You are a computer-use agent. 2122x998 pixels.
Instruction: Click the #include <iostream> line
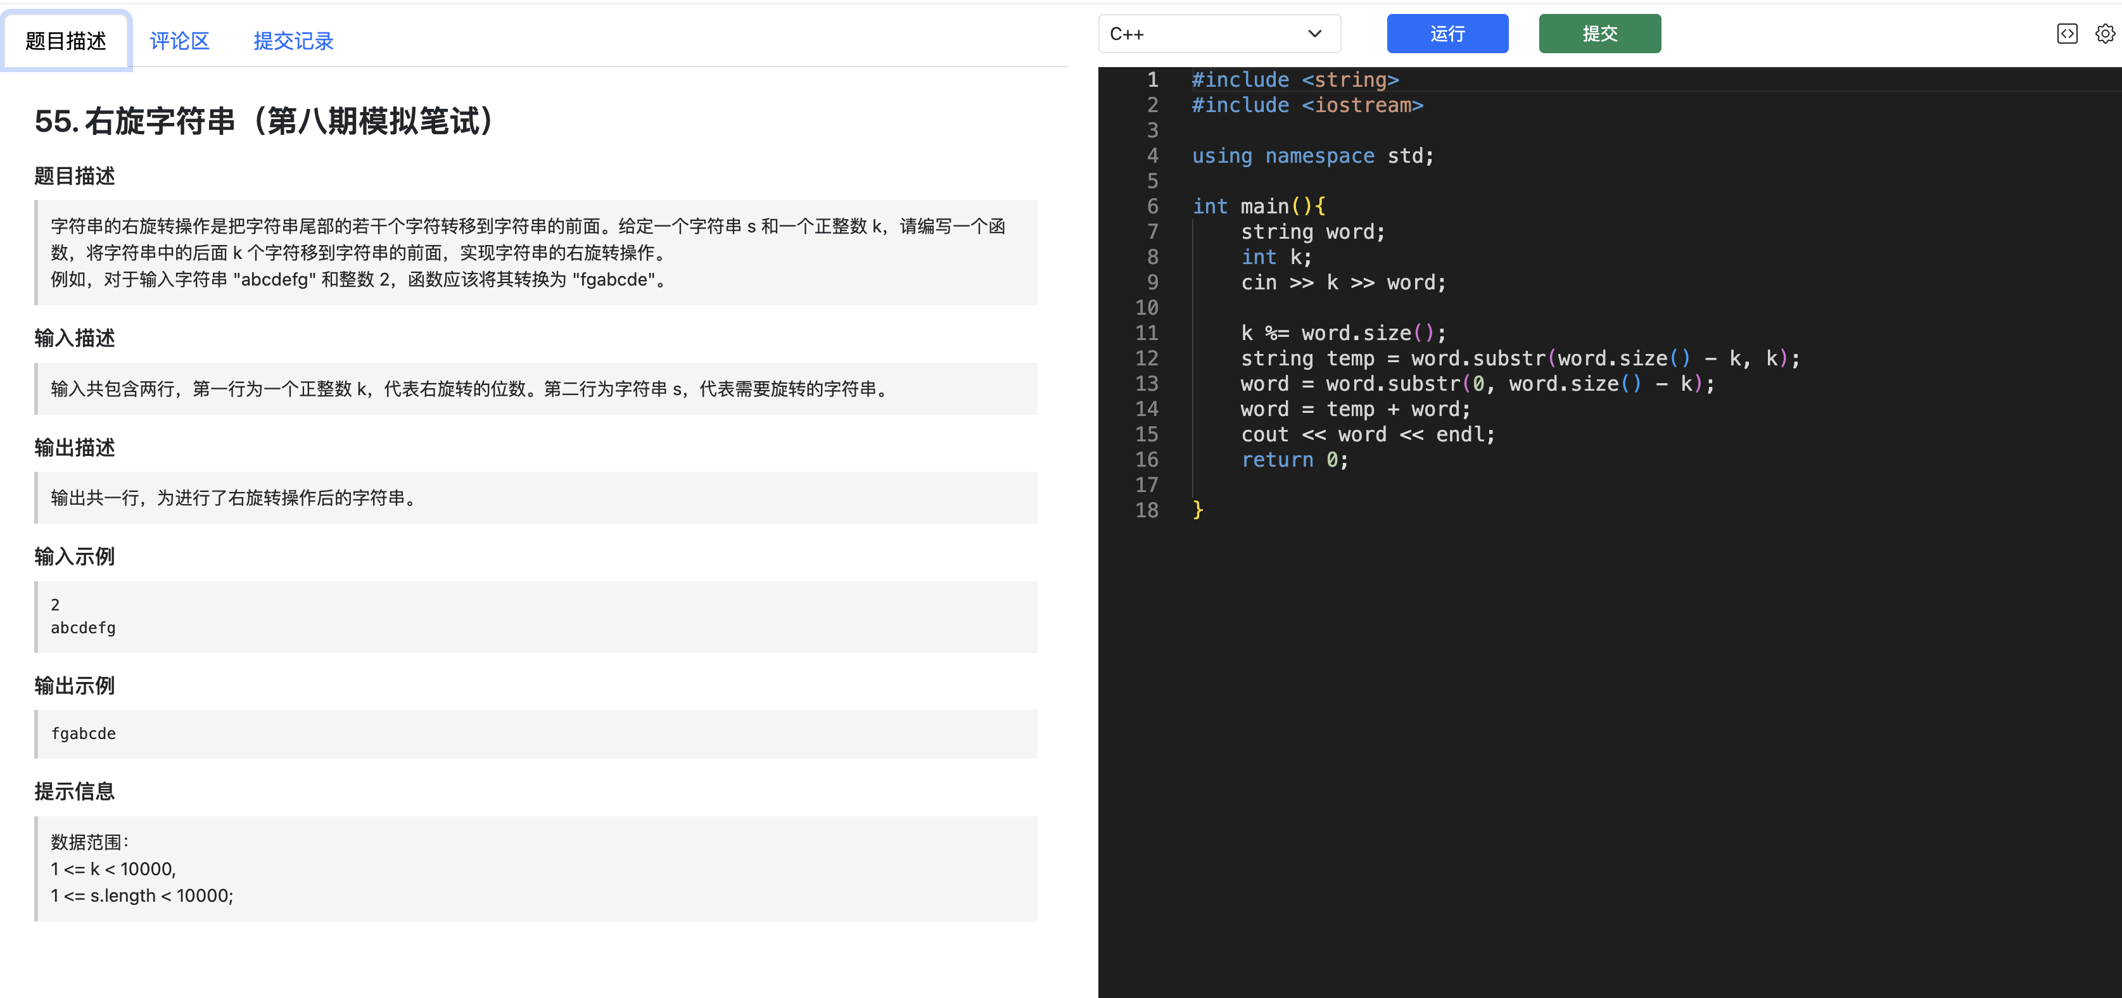pos(1307,105)
